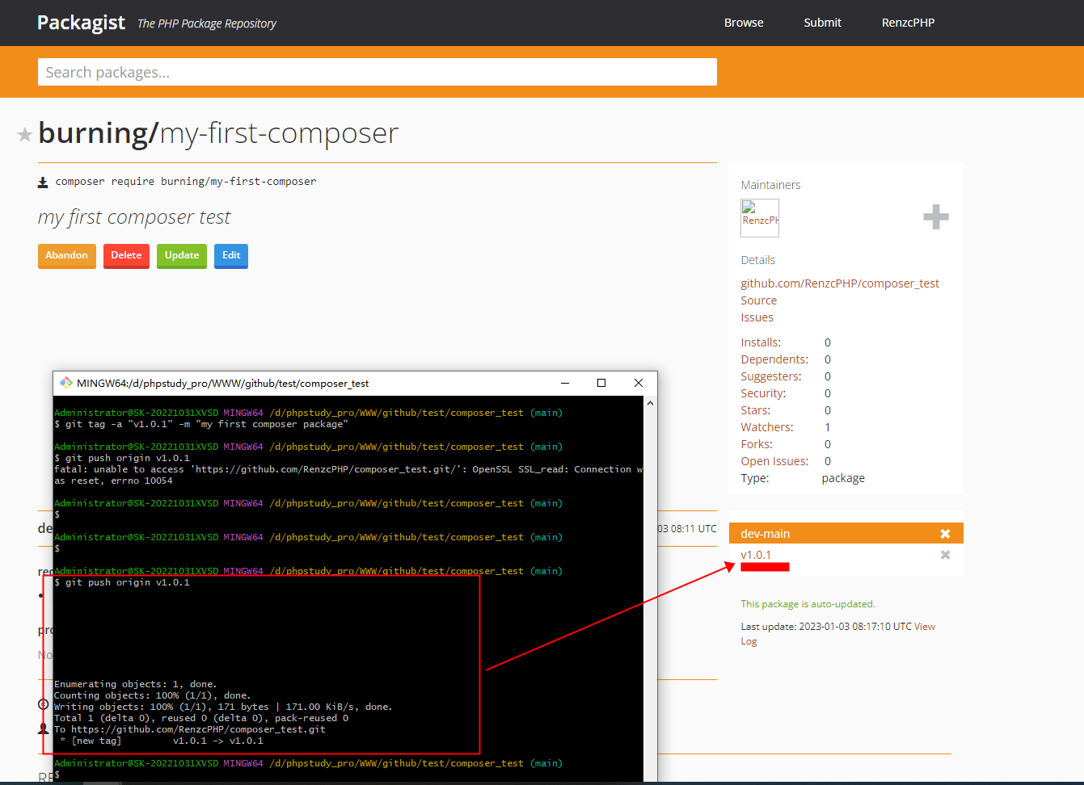Click the 'This package is auto-updated.' text
Viewport: 1084px width, 785px height.
808,604
